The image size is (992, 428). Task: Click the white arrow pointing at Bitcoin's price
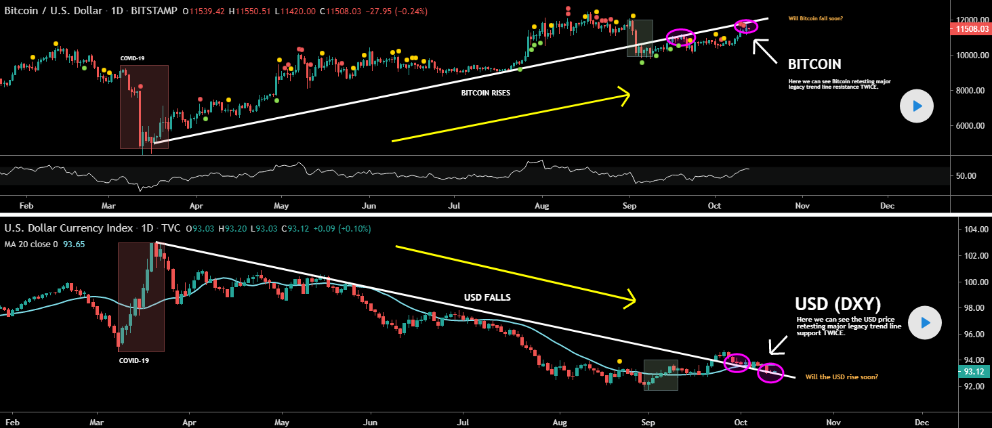pos(765,51)
